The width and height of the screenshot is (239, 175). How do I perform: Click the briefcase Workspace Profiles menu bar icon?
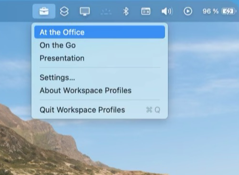44,11
